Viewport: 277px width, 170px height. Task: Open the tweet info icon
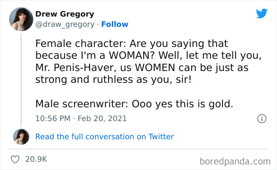click(x=262, y=118)
